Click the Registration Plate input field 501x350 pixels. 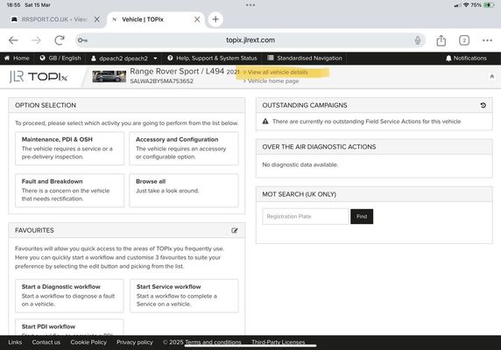point(306,216)
